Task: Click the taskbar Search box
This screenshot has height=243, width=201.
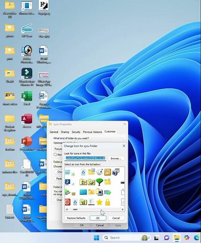Action: click(x=126, y=238)
